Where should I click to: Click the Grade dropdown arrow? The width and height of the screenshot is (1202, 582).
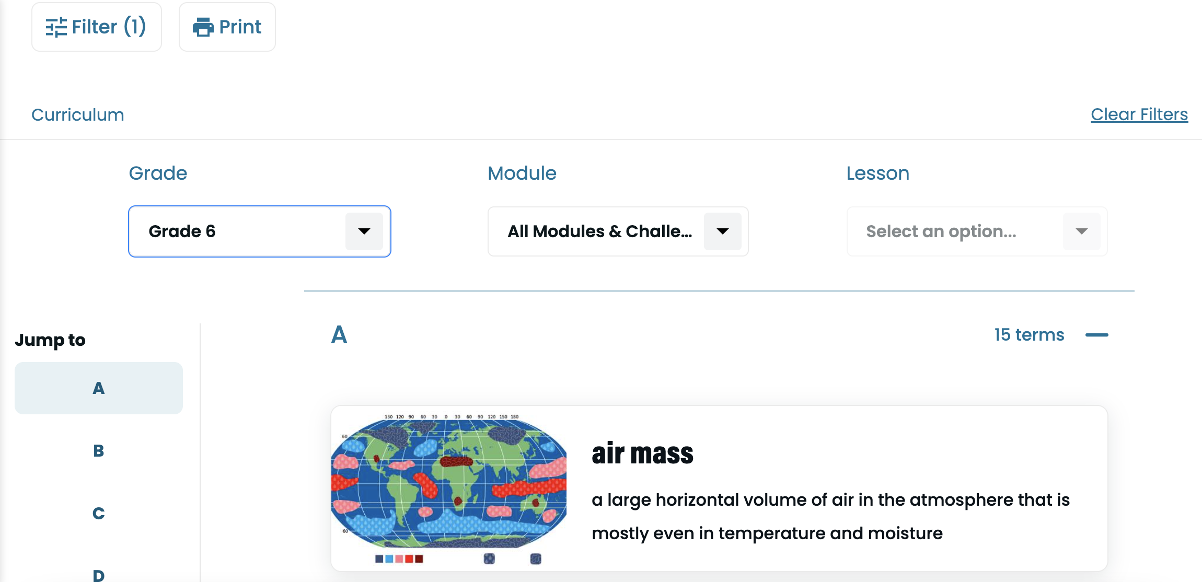(364, 231)
